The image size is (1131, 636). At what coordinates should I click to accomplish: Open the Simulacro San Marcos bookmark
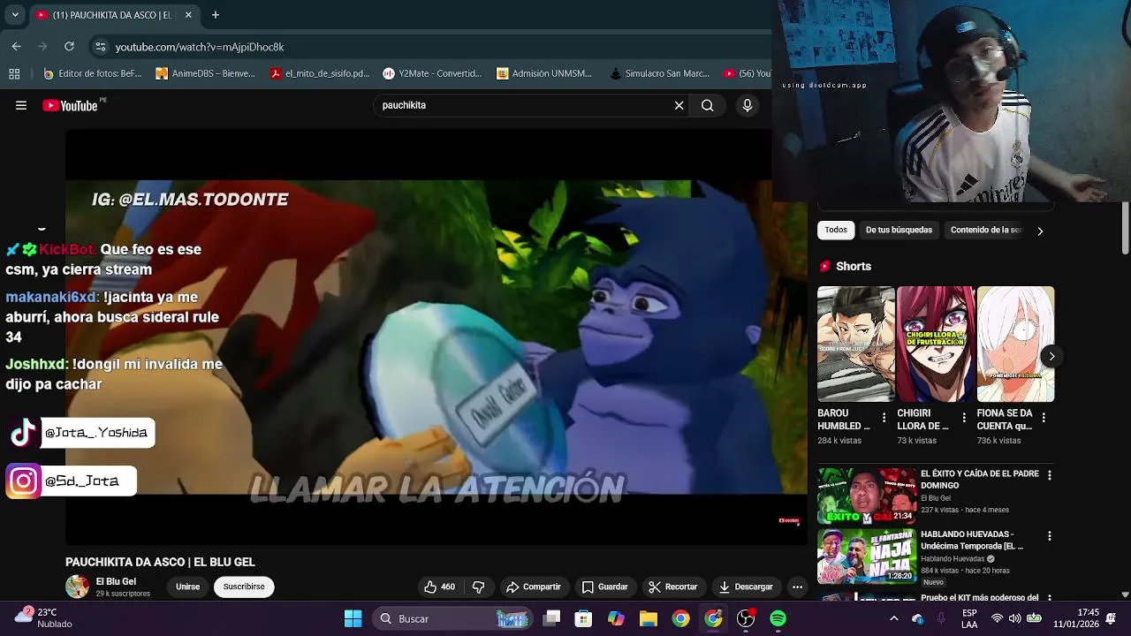coord(659,73)
